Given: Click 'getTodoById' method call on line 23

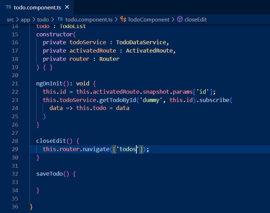Looking at the screenshot, I should click(x=118, y=100).
